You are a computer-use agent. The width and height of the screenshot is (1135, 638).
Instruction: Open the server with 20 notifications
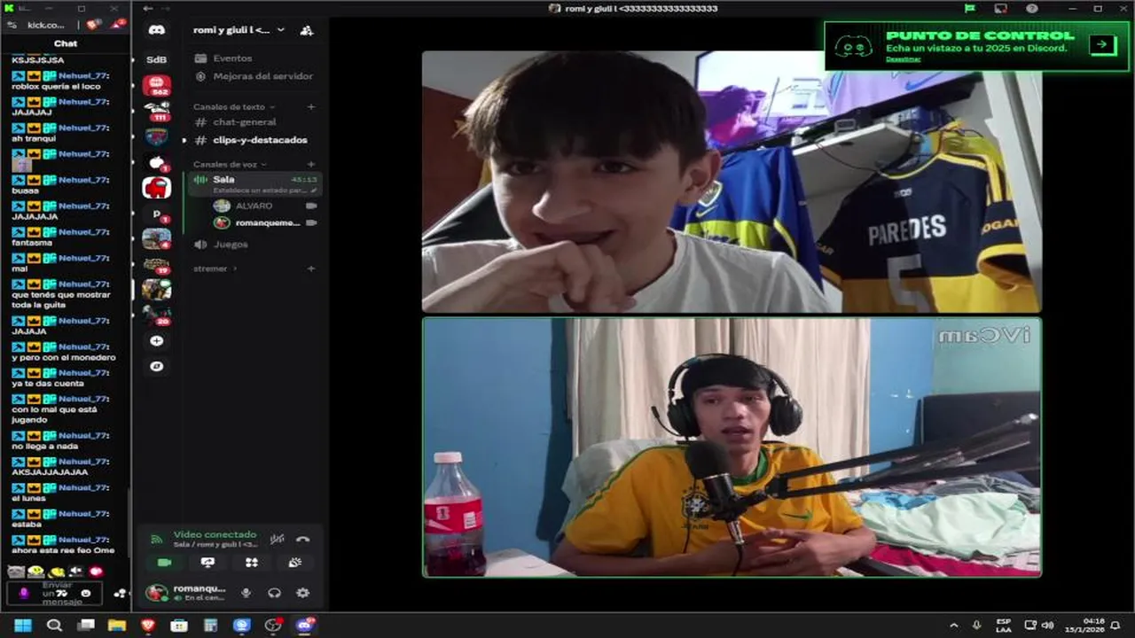pyautogui.click(x=157, y=315)
